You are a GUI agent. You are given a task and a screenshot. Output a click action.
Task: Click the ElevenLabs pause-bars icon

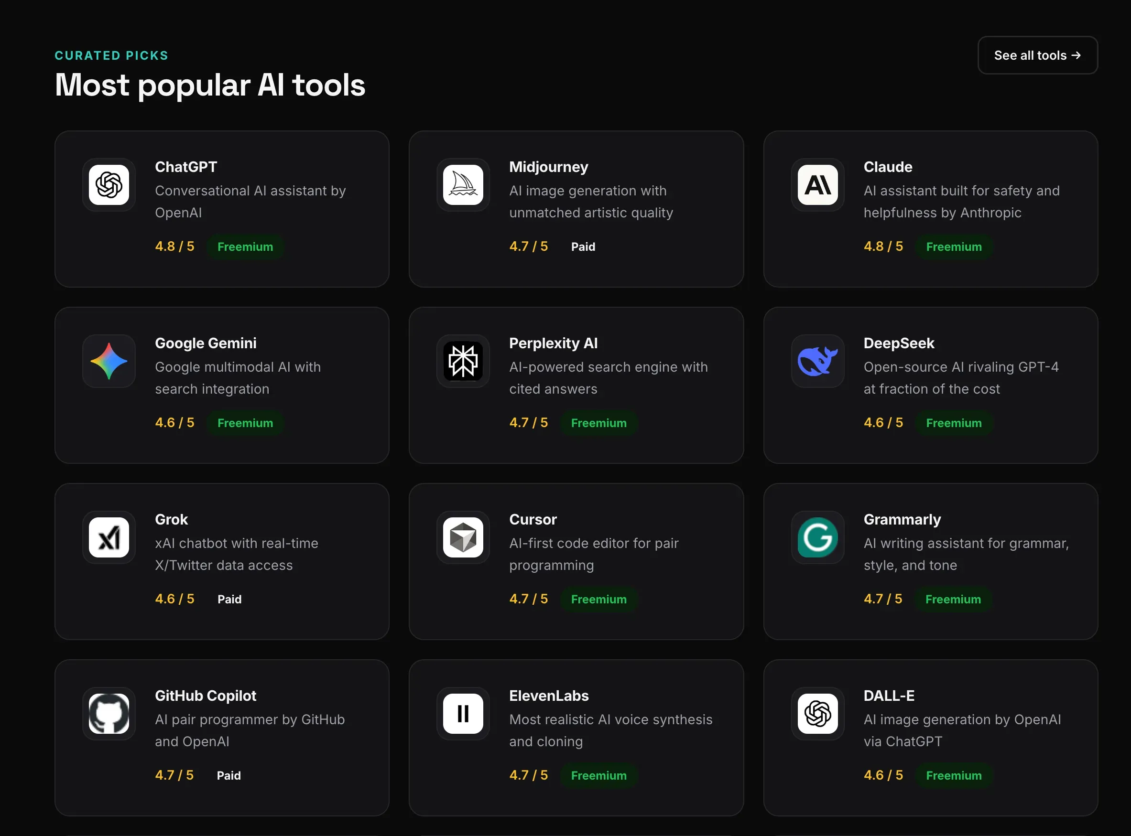[x=463, y=713]
